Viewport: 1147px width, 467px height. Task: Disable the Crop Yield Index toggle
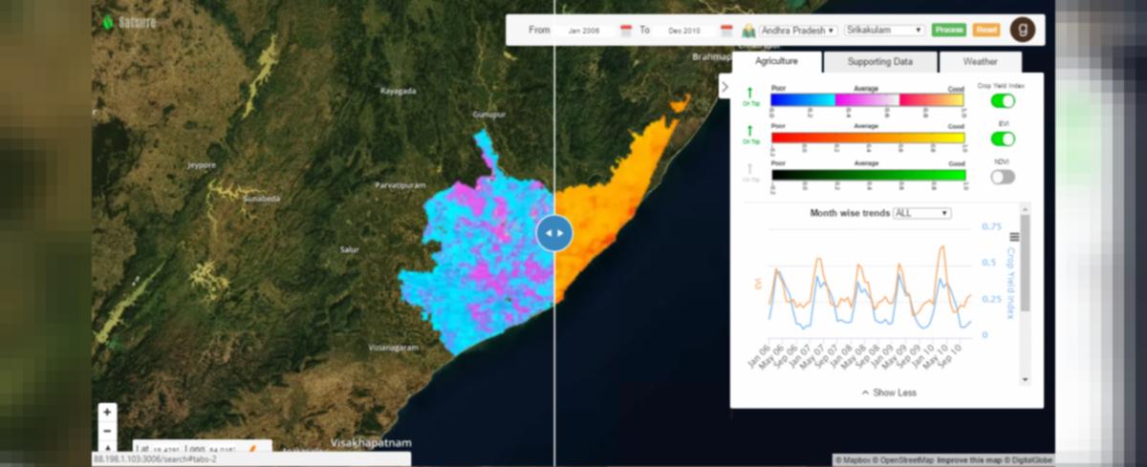tap(1003, 100)
